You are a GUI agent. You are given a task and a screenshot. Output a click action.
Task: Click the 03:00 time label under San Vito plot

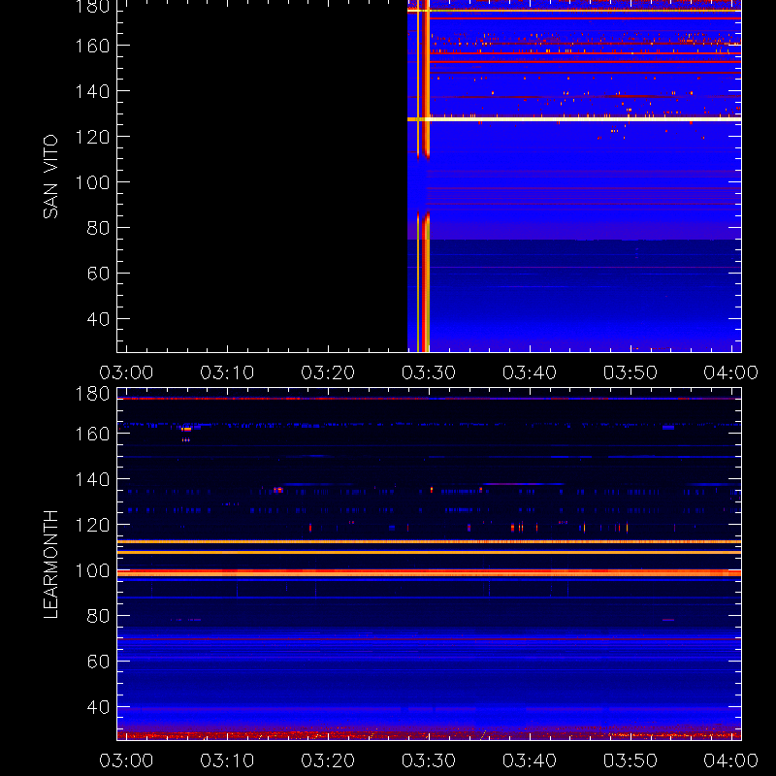click(126, 372)
